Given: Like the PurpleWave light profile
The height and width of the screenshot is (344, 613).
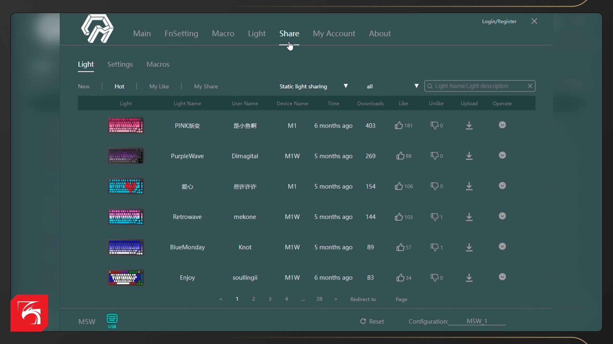Looking at the screenshot, I should [400, 156].
